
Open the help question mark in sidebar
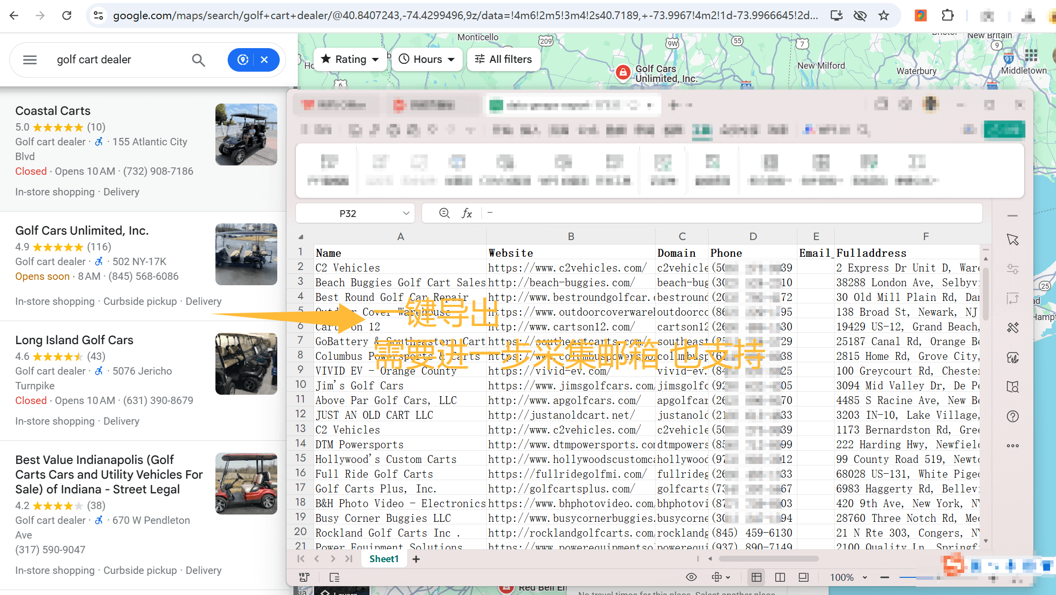[x=1012, y=416]
